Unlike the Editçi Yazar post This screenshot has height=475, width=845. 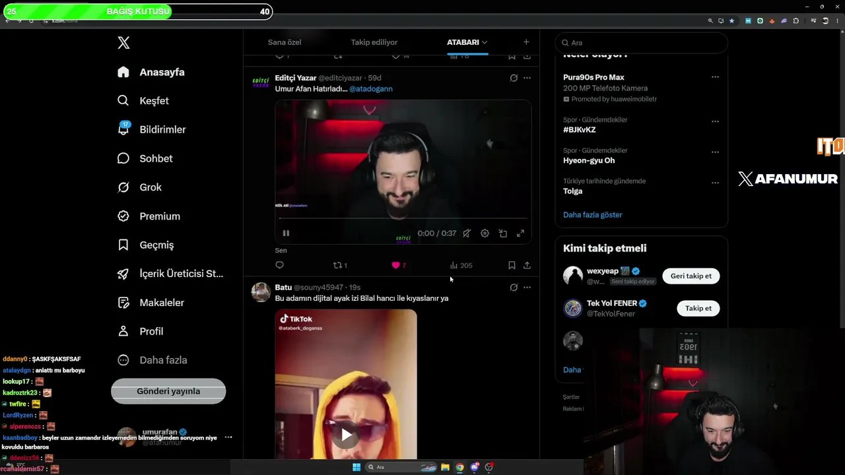[x=399, y=265]
